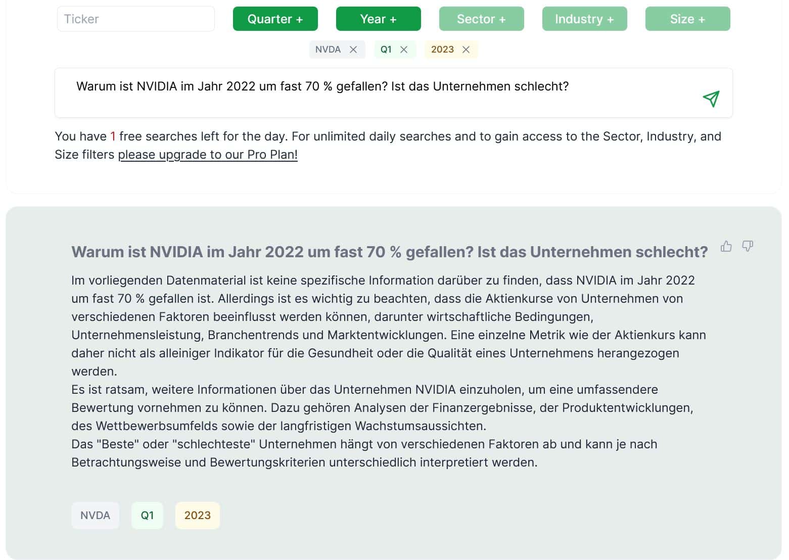Click the 'You have 1 free searches left' notice
The width and height of the screenshot is (789, 560).
pos(388,146)
